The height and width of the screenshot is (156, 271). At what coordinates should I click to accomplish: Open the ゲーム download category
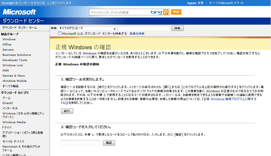coord(7,98)
